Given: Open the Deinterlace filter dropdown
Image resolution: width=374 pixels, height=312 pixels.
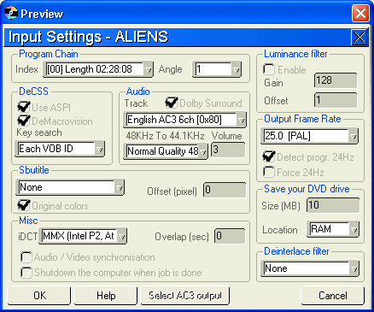Looking at the screenshot, I should click(x=310, y=268).
